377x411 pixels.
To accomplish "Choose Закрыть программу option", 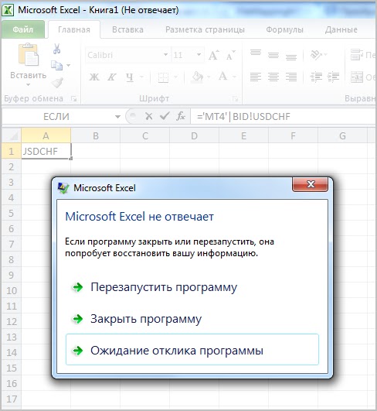I will [192, 319].
